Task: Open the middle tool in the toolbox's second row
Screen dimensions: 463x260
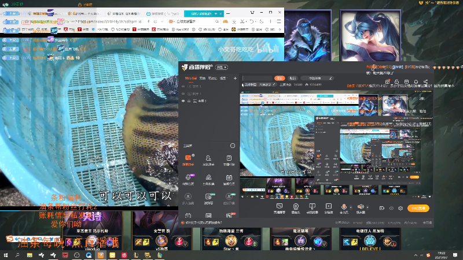Action: 208,179
